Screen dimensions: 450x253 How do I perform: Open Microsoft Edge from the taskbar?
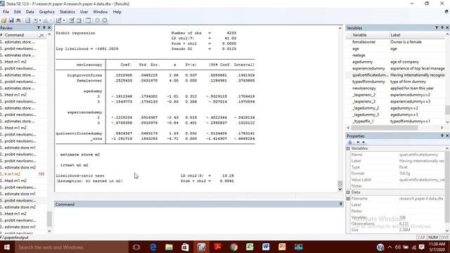click(153, 247)
